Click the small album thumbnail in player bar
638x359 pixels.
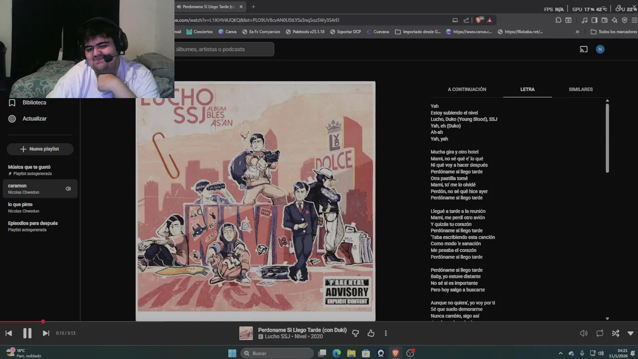tap(246, 333)
